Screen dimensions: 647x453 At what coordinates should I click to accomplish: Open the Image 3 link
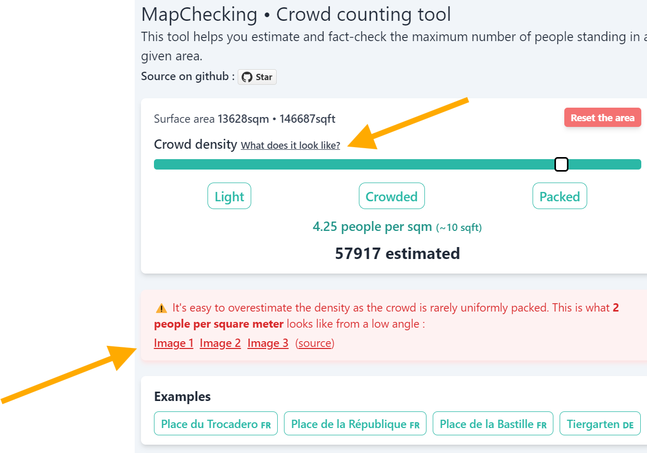point(268,343)
